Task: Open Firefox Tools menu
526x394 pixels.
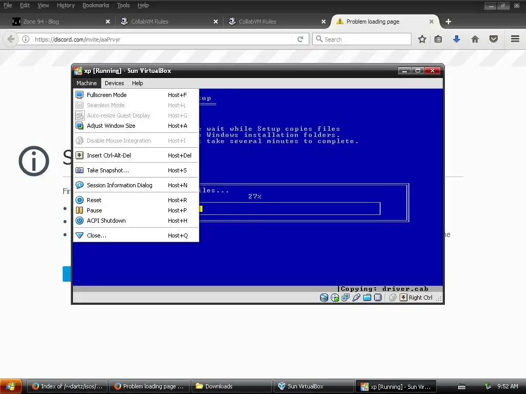Action: pos(123,5)
